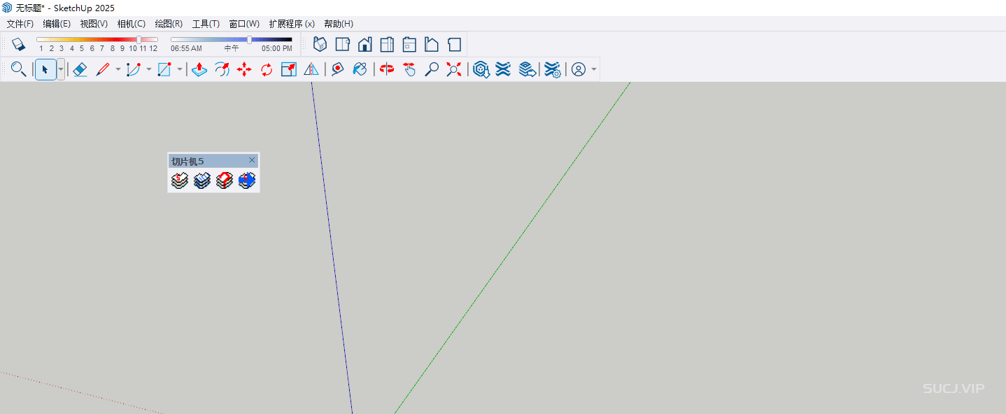Open the 编辑(E) menu
This screenshot has width=1006, height=414.
pos(57,24)
